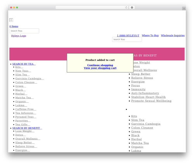The image size is (194, 164).
Task: Select Kits under Search By Tea
Action: click(x=19, y=67)
